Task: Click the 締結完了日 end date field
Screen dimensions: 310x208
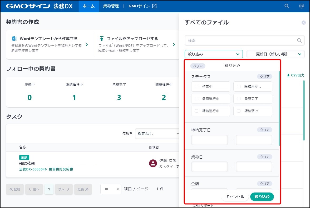Action: click(x=254, y=140)
